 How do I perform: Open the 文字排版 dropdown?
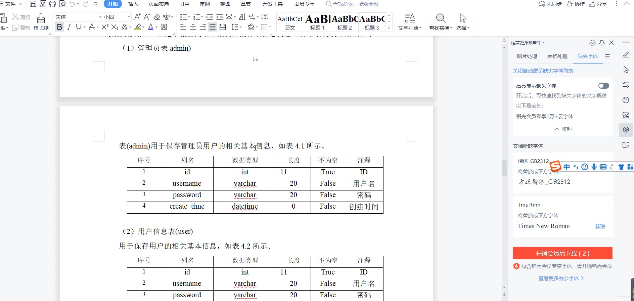pos(410,28)
